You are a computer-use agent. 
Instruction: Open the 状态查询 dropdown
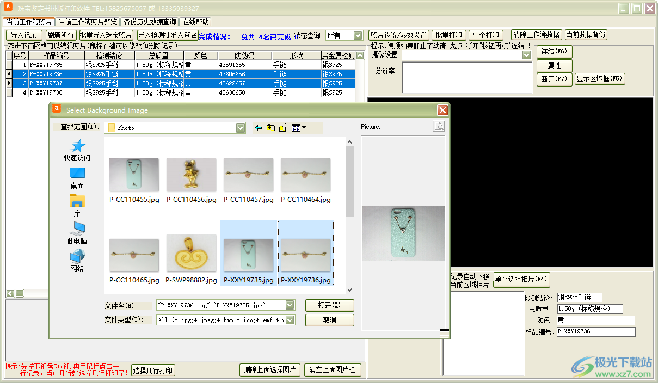click(358, 35)
